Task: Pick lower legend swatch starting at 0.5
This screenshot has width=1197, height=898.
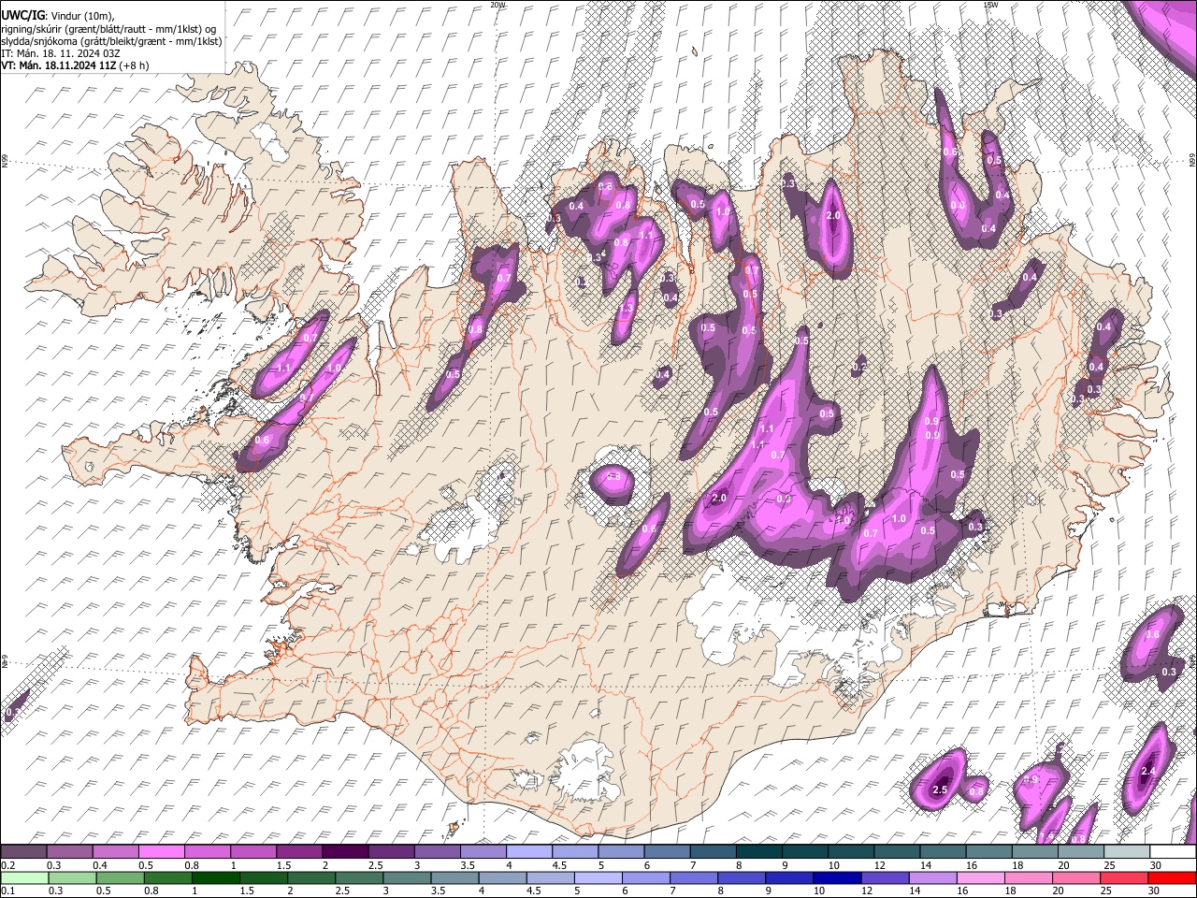Action: (x=120, y=877)
